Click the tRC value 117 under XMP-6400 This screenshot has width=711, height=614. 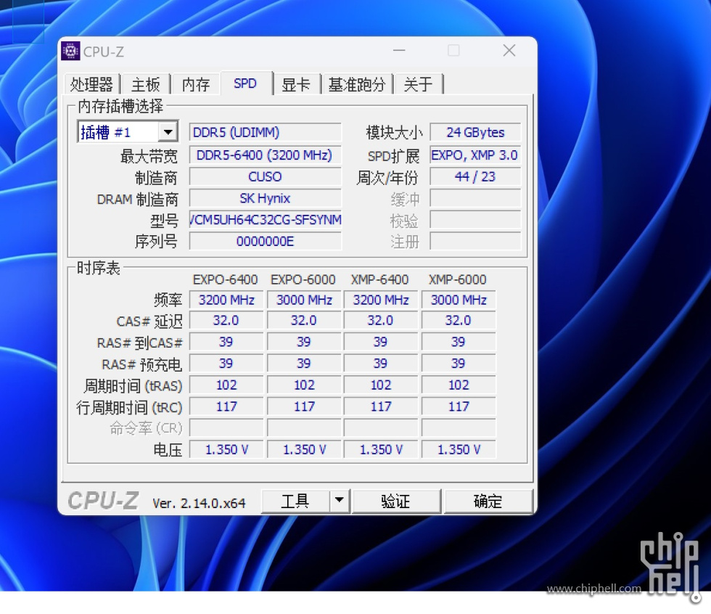pos(381,406)
